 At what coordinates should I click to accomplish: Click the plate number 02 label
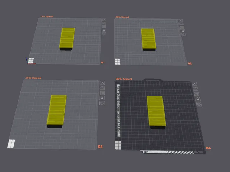(x=190, y=63)
